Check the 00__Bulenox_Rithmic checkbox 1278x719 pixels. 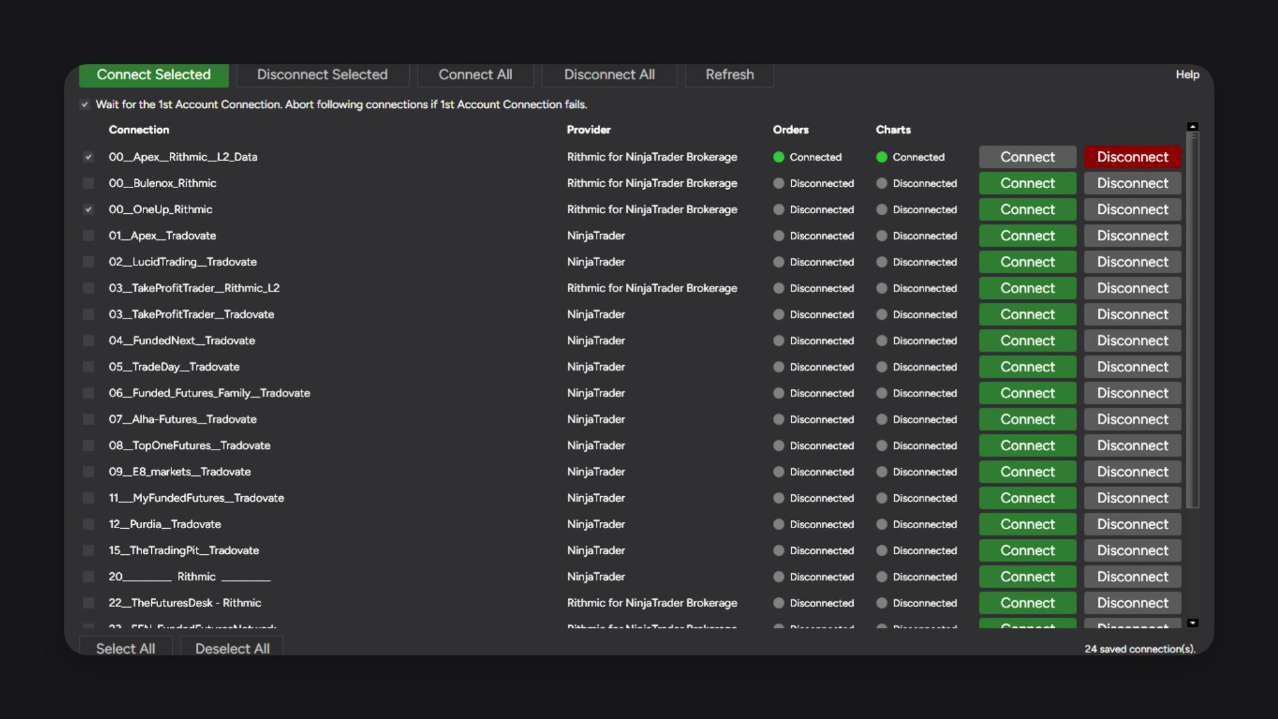pos(88,183)
